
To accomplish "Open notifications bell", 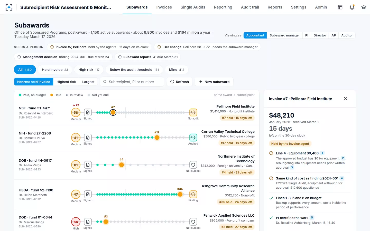I will [x=352, y=7].
